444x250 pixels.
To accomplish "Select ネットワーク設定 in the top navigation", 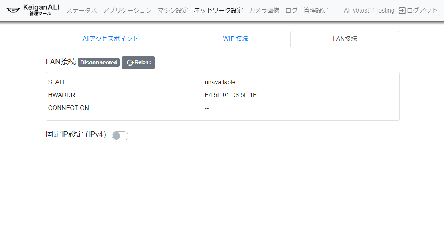I will [x=218, y=10].
